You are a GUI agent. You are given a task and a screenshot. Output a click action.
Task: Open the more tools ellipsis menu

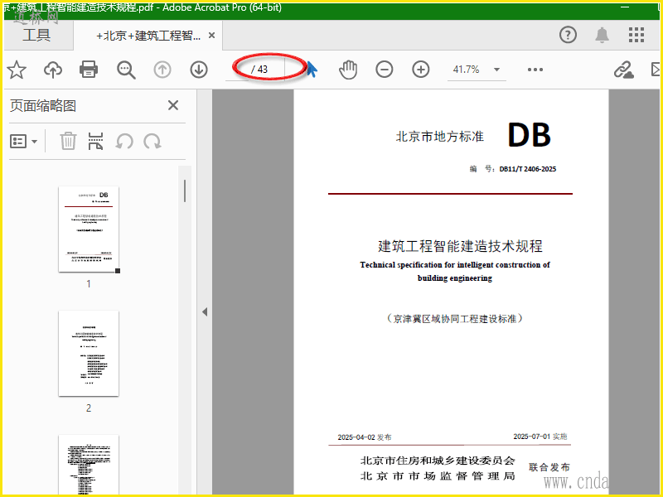tap(535, 70)
